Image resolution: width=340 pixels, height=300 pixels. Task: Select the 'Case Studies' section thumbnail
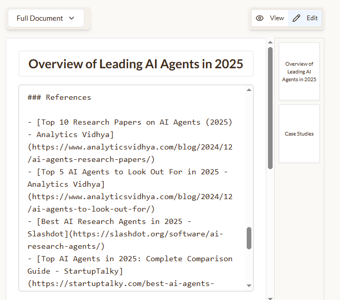pyautogui.click(x=299, y=134)
